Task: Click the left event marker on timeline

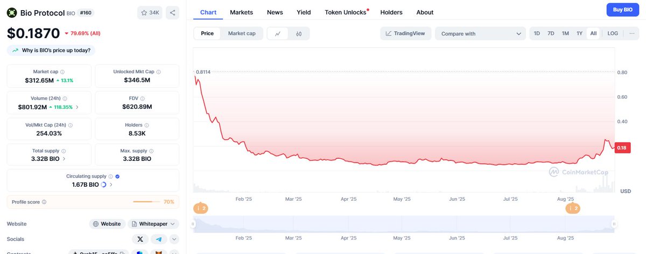Action: [201, 208]
